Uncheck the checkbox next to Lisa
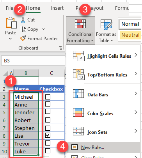This screenshot has width=142, height=158. pyautogui.click(x=48, y=135)
